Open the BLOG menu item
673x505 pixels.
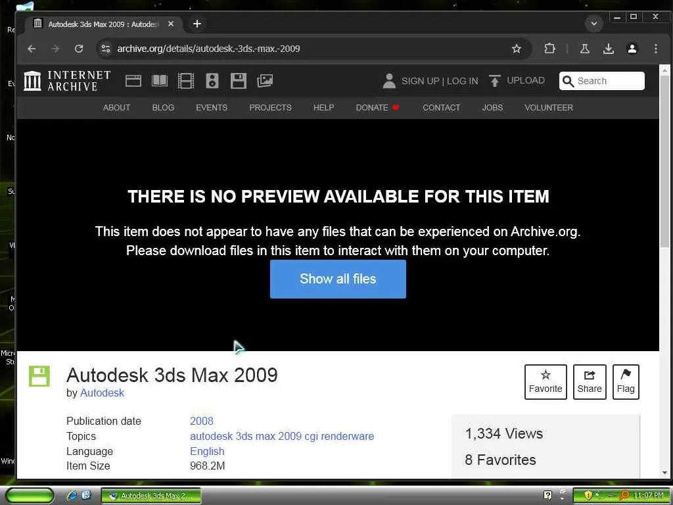(x=163, y=108)
